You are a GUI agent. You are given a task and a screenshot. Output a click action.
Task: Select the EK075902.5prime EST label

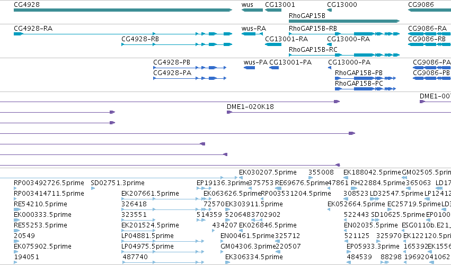42,246
